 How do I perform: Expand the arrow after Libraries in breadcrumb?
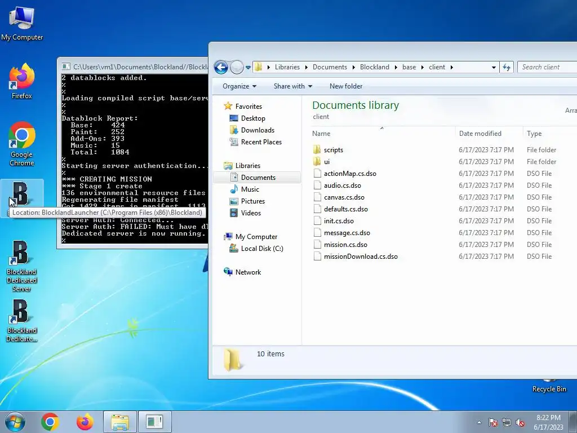(306, 68)
